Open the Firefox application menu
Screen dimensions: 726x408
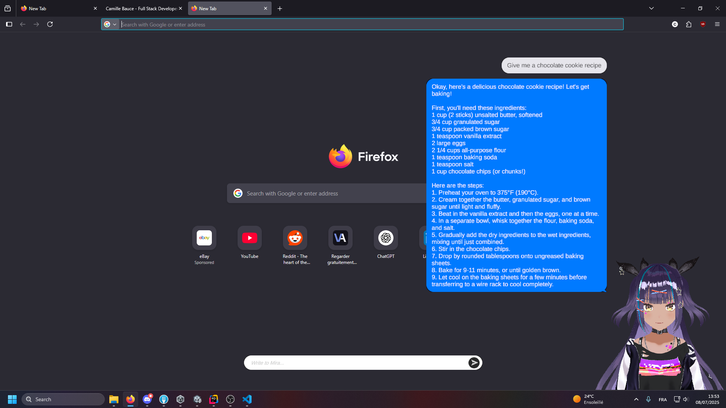[x=717, y=24]
